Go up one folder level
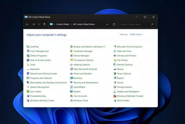Screen dimensions: 185x124 [44, 24]
